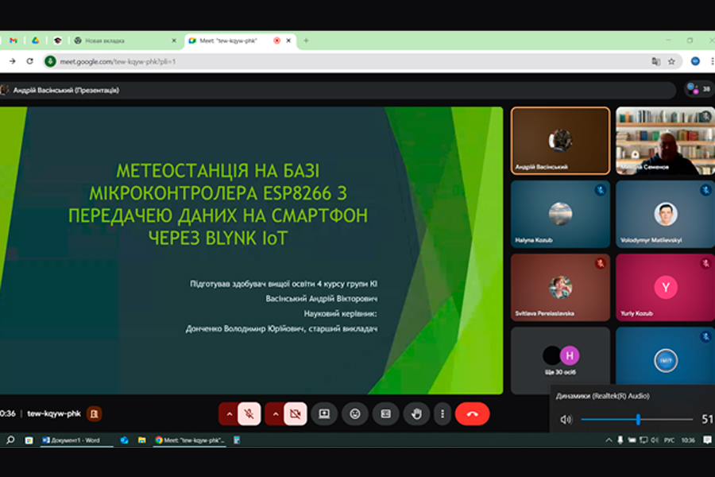Select Halyna Kozub participant tile
This screenshot has height=477, width=715.
(x=560, y=214)
